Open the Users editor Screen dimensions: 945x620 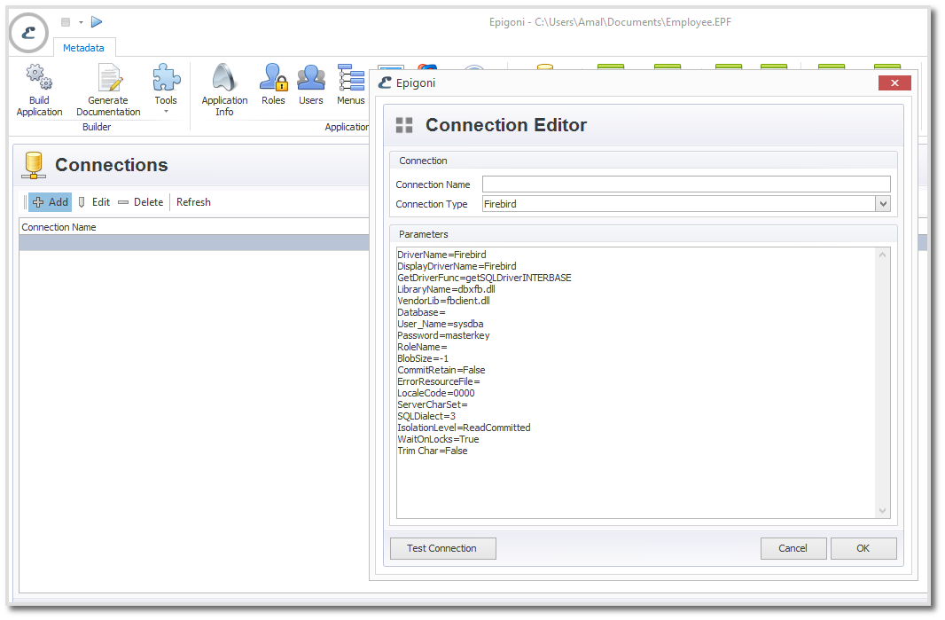click(311, 85)
